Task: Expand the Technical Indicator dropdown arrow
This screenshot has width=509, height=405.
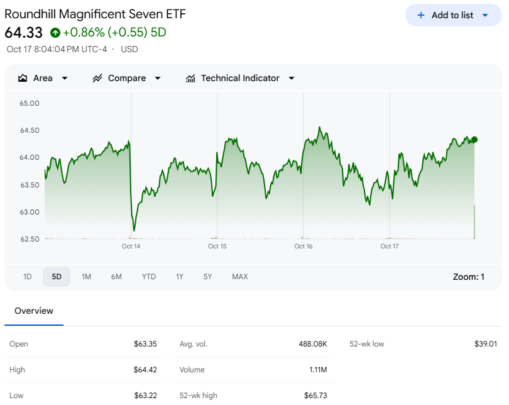Action: (x=292, y=78)
